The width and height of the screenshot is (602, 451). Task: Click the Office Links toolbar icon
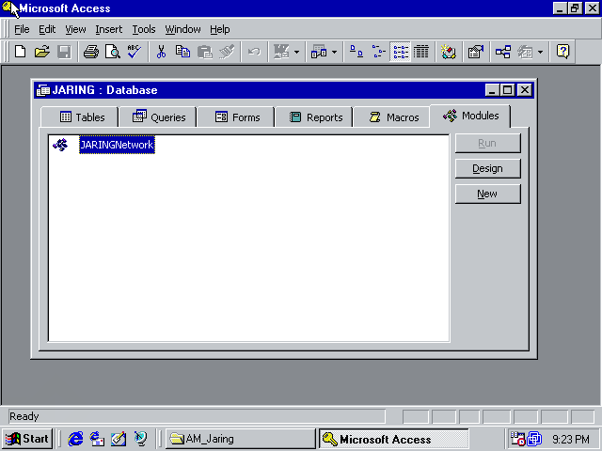[x=281, y=52]
